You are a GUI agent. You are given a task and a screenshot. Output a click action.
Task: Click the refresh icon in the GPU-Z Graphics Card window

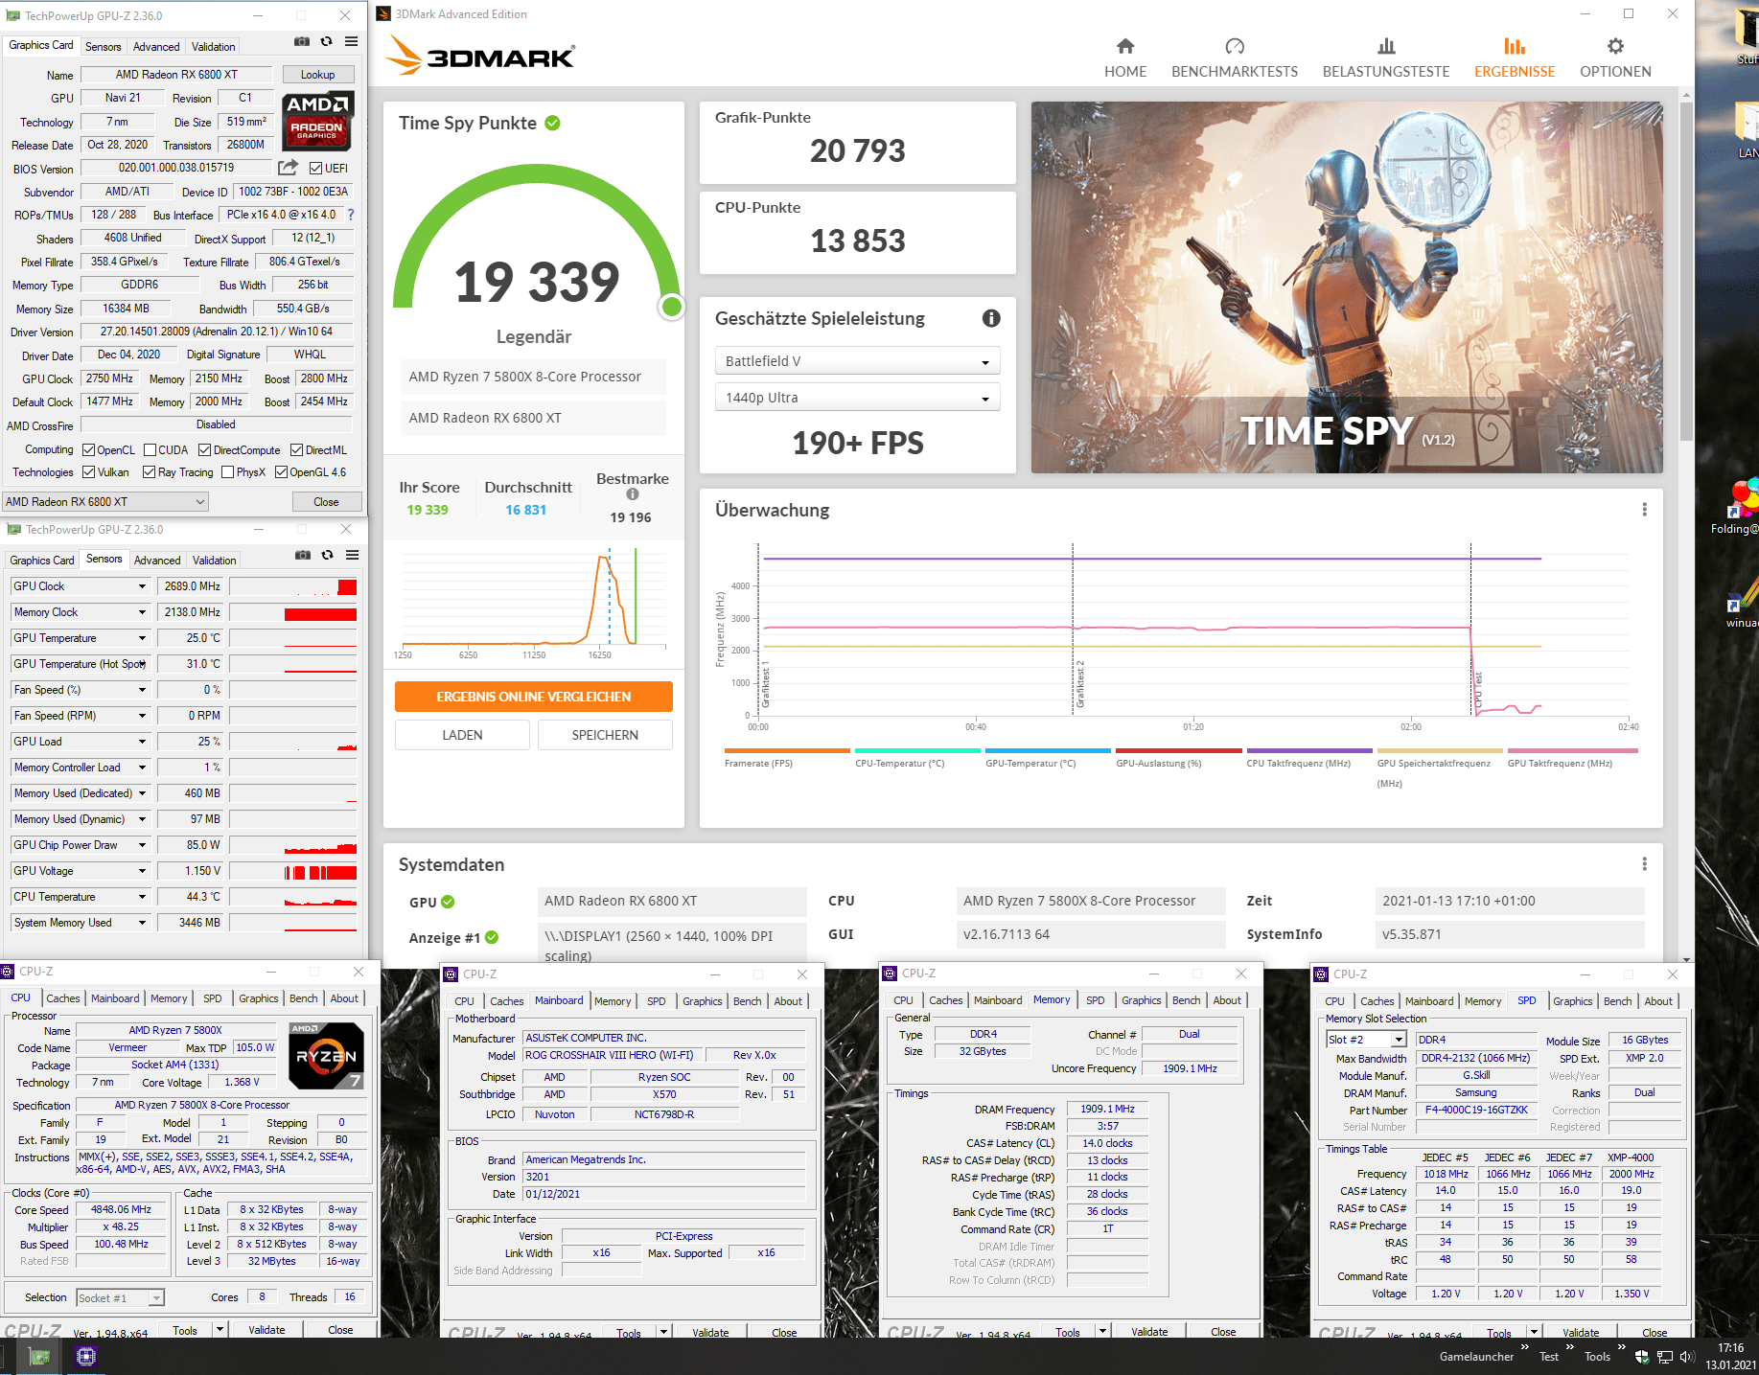click(327, 42)
